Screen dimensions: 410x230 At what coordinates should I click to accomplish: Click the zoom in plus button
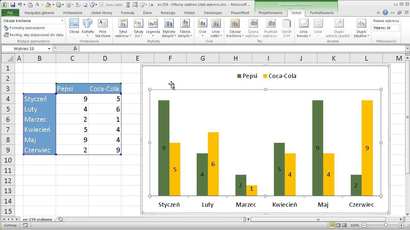[x=401, y=225]
